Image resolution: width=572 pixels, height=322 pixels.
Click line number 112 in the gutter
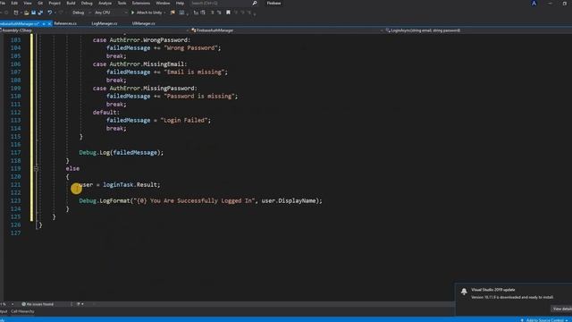(15, 113)
